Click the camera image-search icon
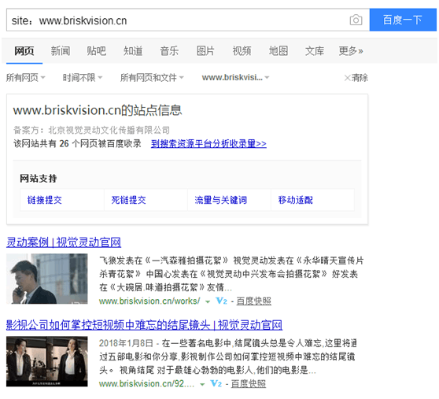 point(356,20)
